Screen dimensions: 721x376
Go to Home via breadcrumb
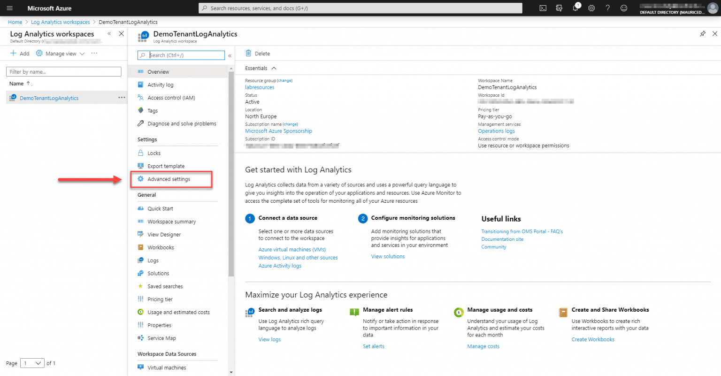pos(15,22)
